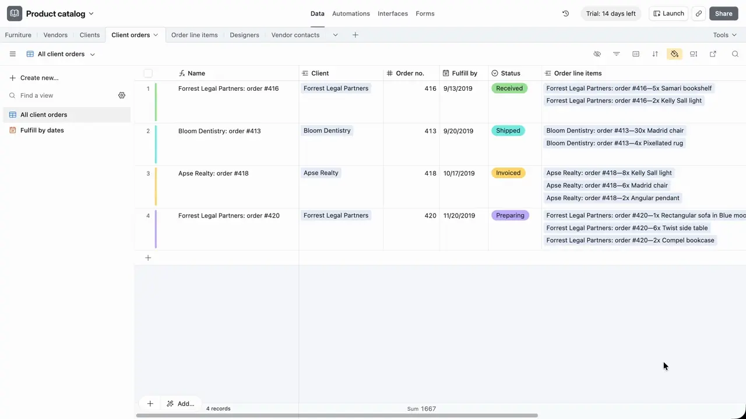Open the filter options
The width and height of the screenshot is (746, 419).
tap(617, 54)
